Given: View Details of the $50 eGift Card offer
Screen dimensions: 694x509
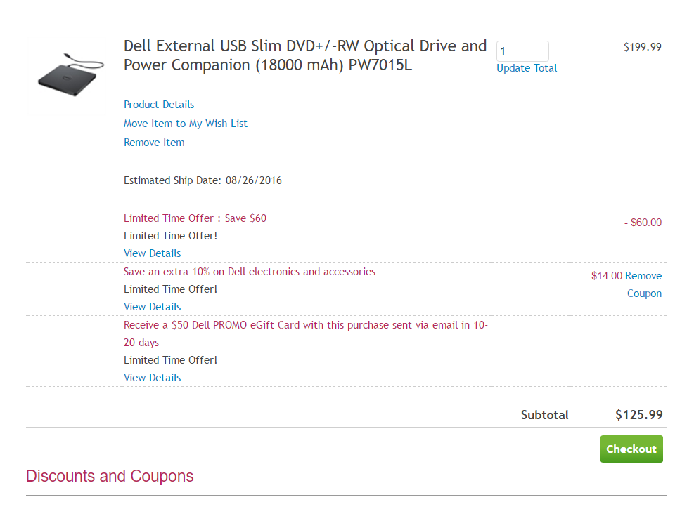Looking at the screenshot, I should pos(152,377).
